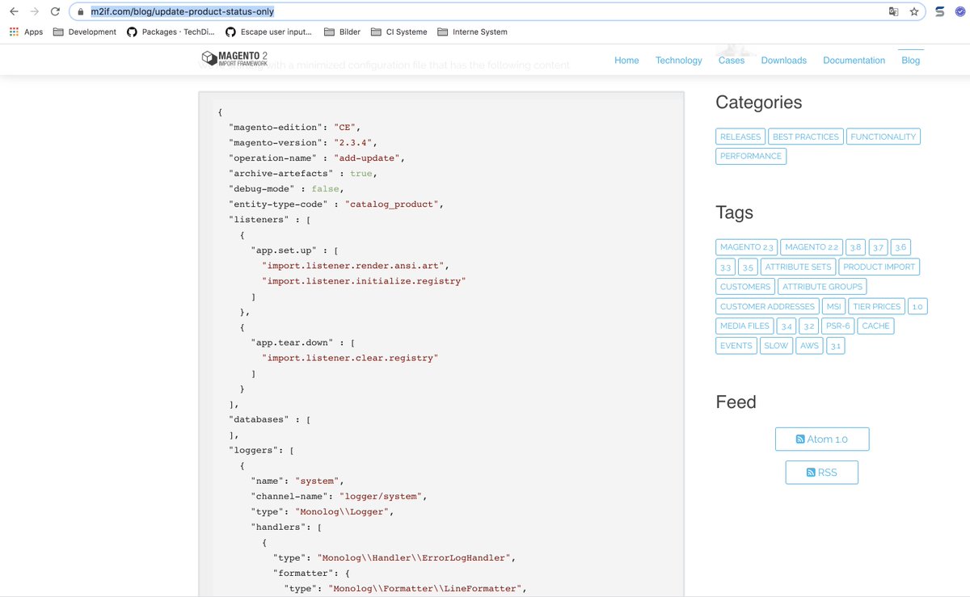Open the Interne System bookmarks folder
The image size is (970, 597).
(x=473, y=32)
